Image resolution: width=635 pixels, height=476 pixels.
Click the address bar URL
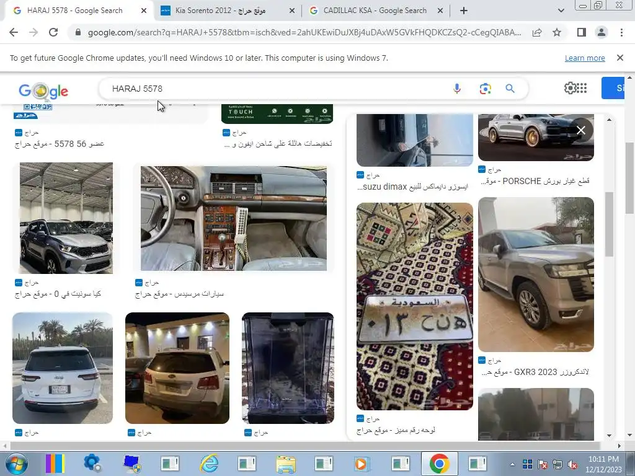[x=304, y=32]
